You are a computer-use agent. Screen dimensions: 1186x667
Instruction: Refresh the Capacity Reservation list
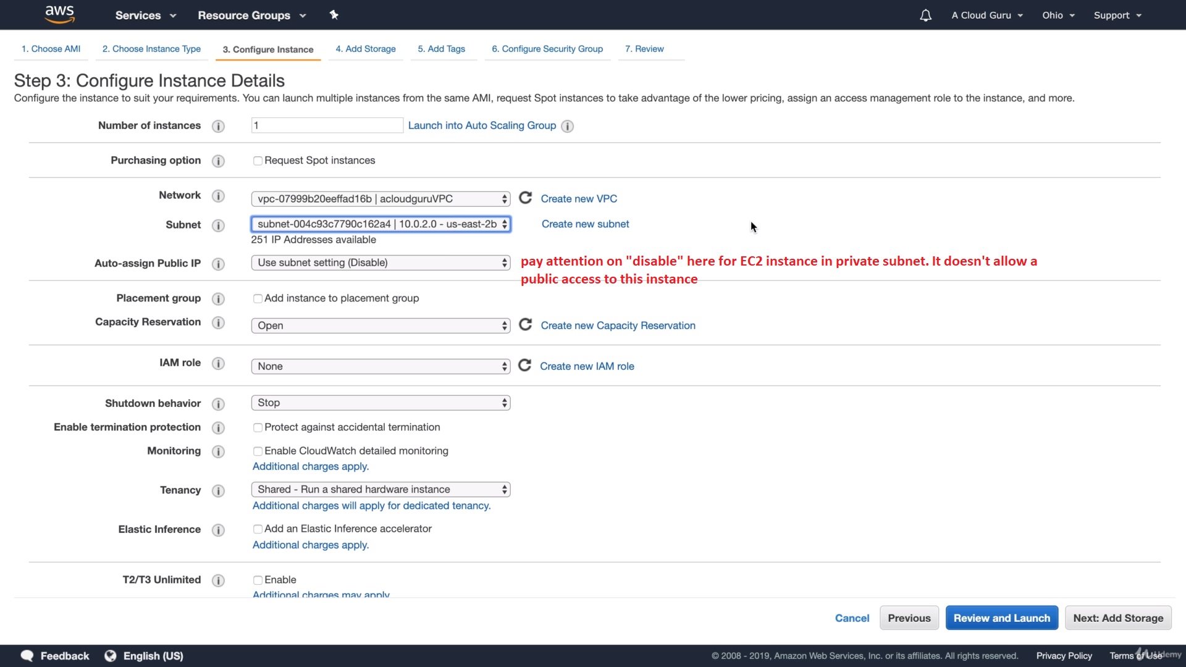coord(525,325)
